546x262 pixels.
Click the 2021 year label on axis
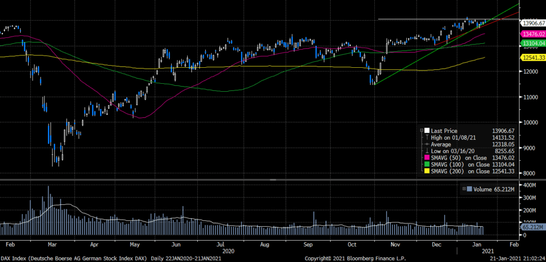(487, 251)
